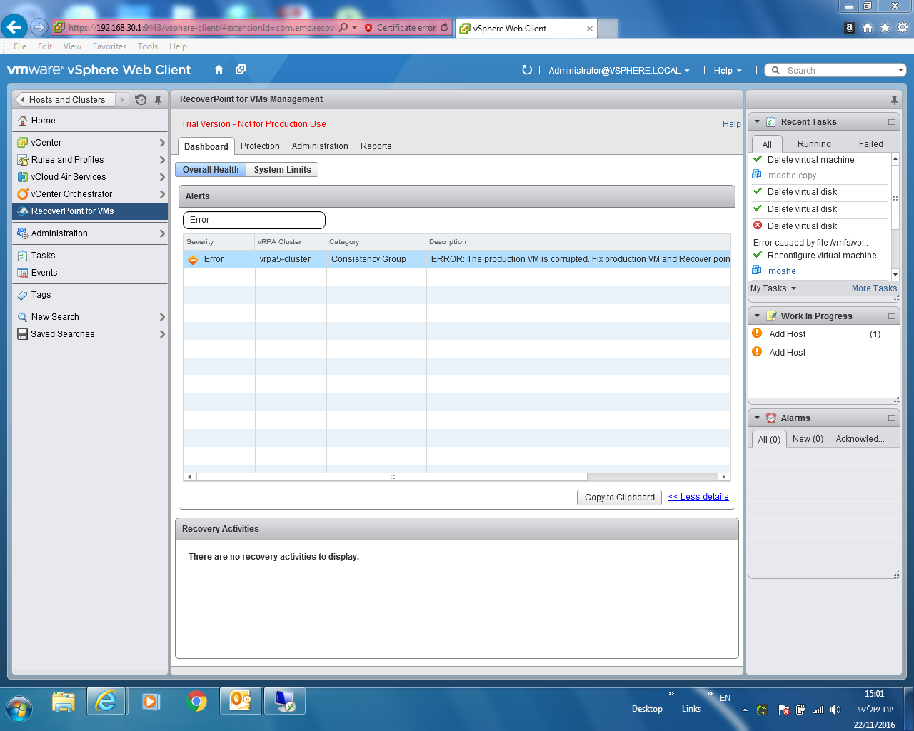The image size is (914, 731).
Task: Expand the vCenter chevron arrow
Action: 162,143
